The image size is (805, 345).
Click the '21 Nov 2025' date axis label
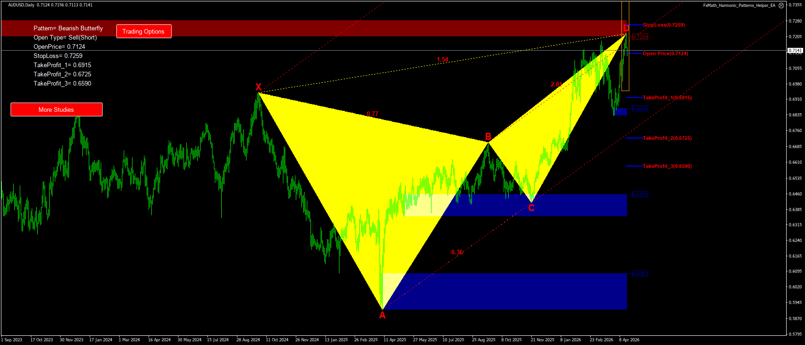click(x=542, y=340)
